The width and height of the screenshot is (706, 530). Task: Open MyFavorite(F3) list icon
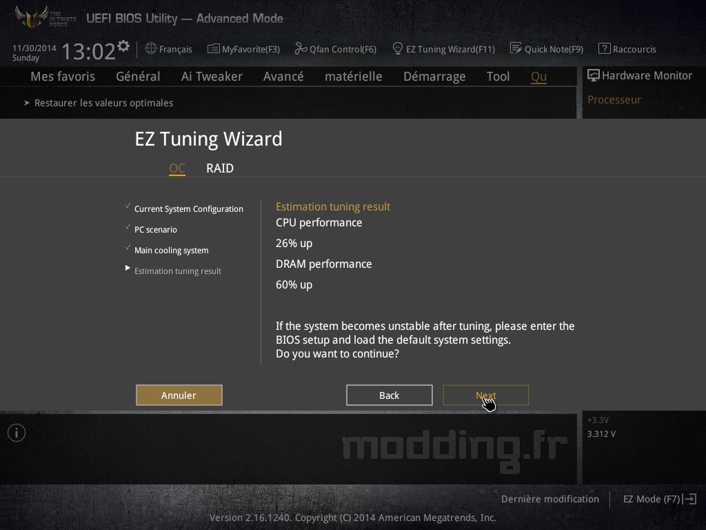[214, 49]
